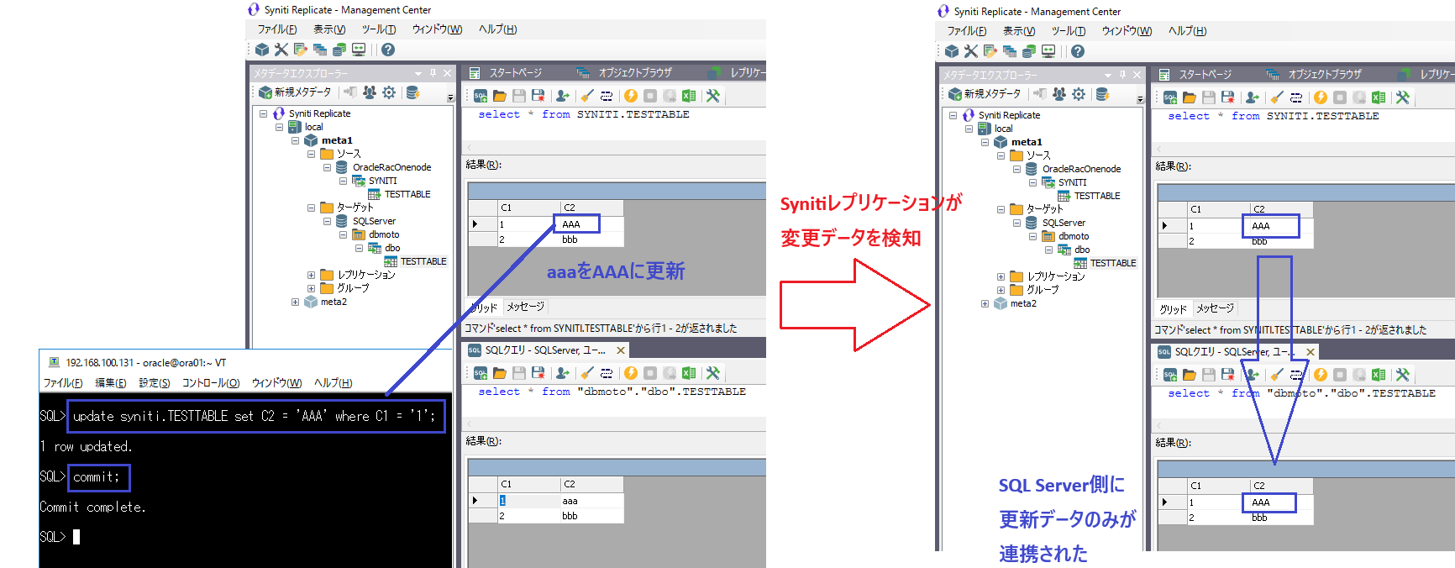
Task: Left window: click Excel export icon above SYNITI.TESTTABLE query
Action: point(689,96)
